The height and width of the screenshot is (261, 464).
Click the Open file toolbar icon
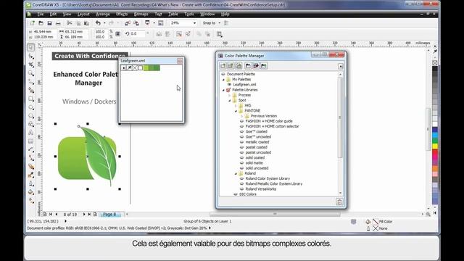(41, 23)
